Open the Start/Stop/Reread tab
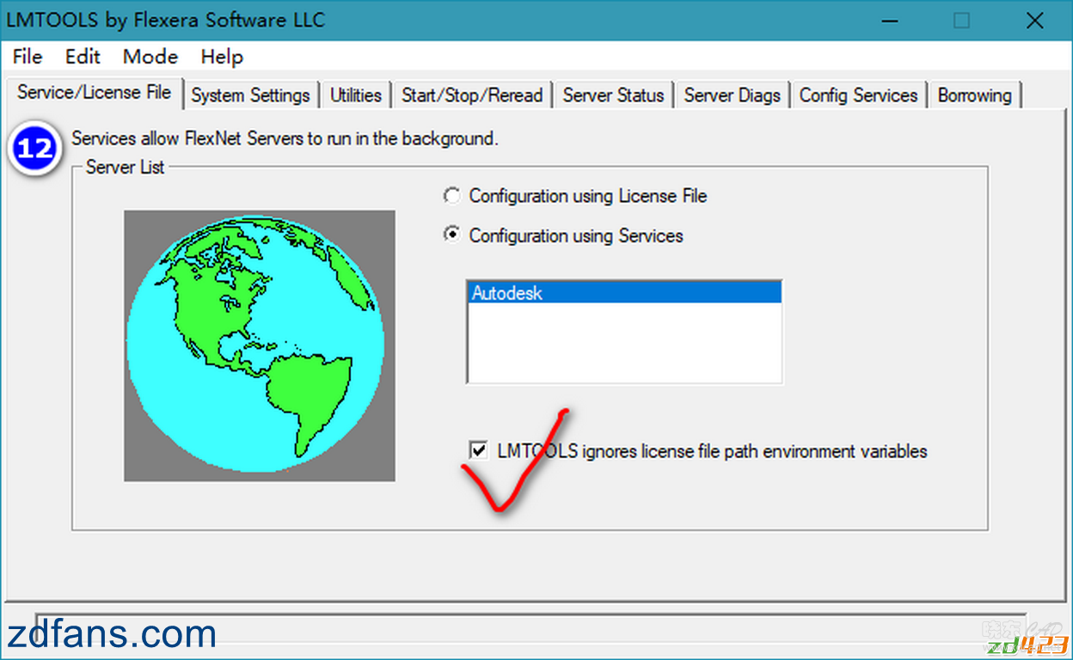This screenshot has width=1073, height=660. tap(472, 95)
